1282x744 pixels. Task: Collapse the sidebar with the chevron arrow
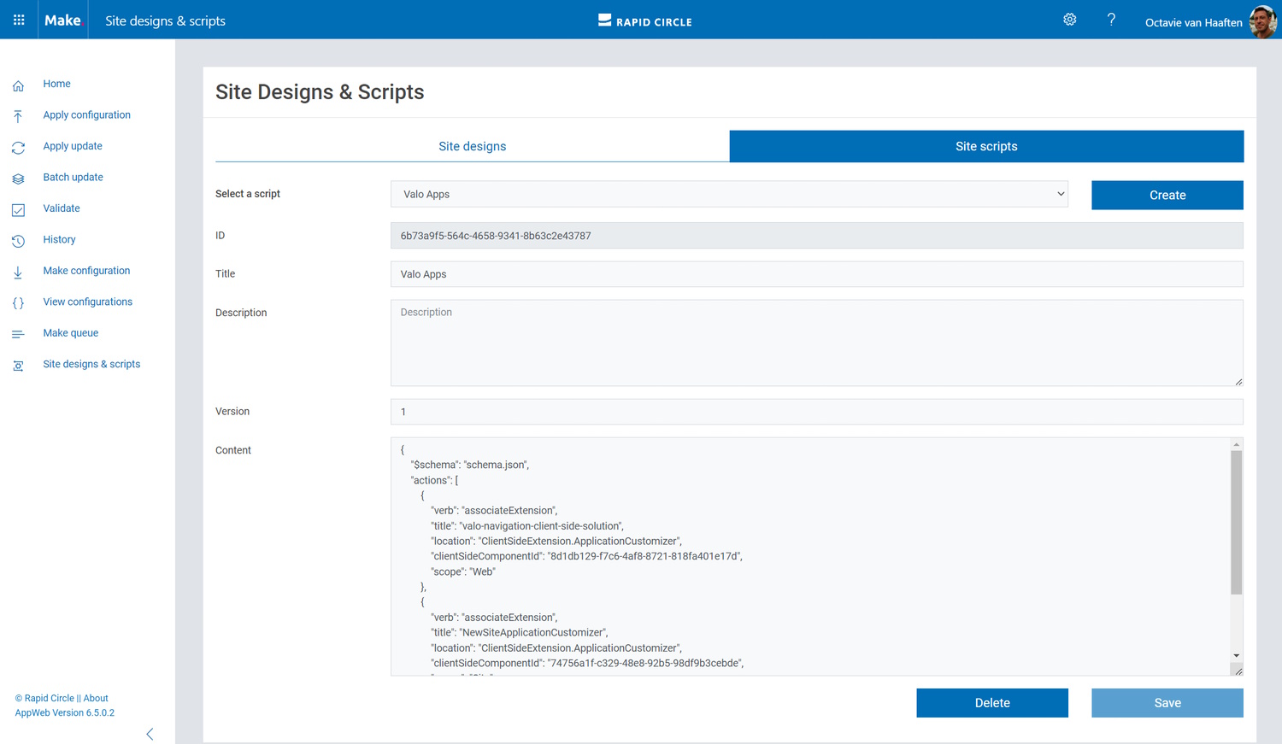tap(150, 734)
